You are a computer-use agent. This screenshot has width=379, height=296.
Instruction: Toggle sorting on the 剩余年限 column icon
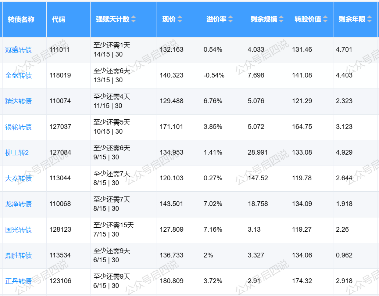[369, 19]
